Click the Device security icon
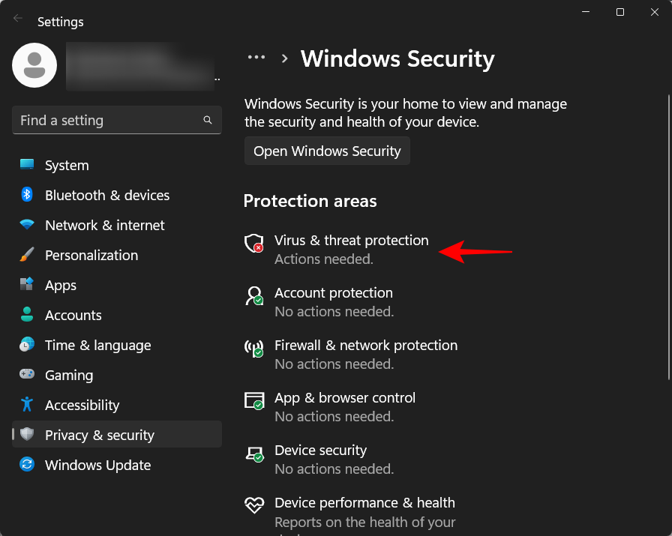This screenshot has height=536, width=672. point(253,453)
